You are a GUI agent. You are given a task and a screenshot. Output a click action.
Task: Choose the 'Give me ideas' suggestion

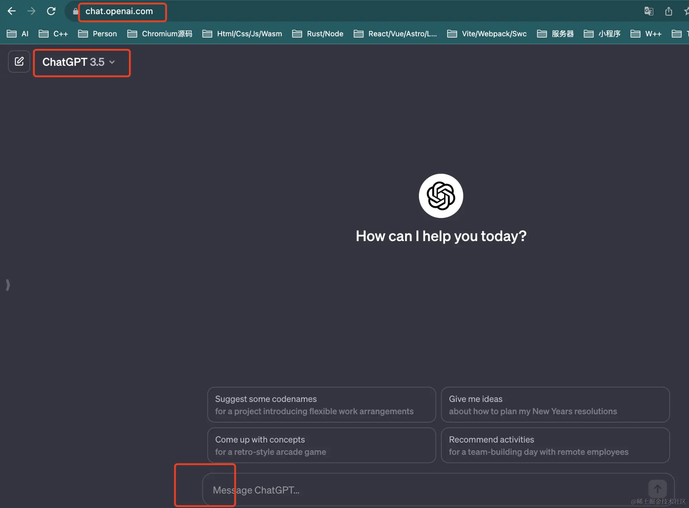pos(555,405)
